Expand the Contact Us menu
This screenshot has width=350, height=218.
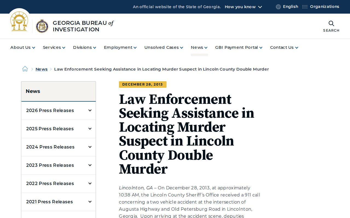284,47
